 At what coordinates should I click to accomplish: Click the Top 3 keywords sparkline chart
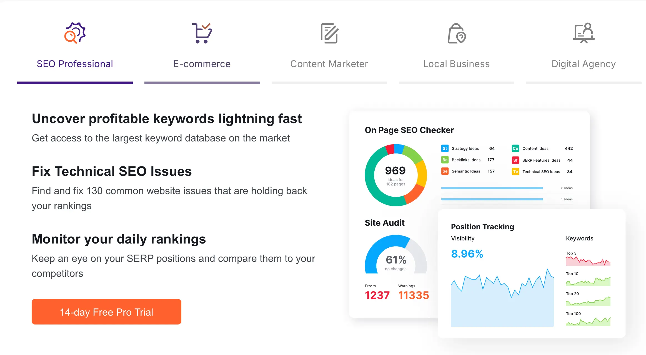tap(588, 261)
